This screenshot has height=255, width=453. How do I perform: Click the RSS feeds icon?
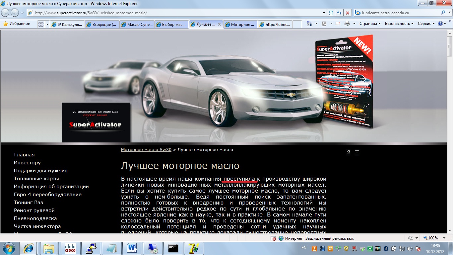point(324,24)
